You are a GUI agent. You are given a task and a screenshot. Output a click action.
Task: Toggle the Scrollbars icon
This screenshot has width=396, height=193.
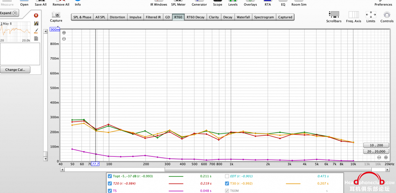(x=334, y=15)
